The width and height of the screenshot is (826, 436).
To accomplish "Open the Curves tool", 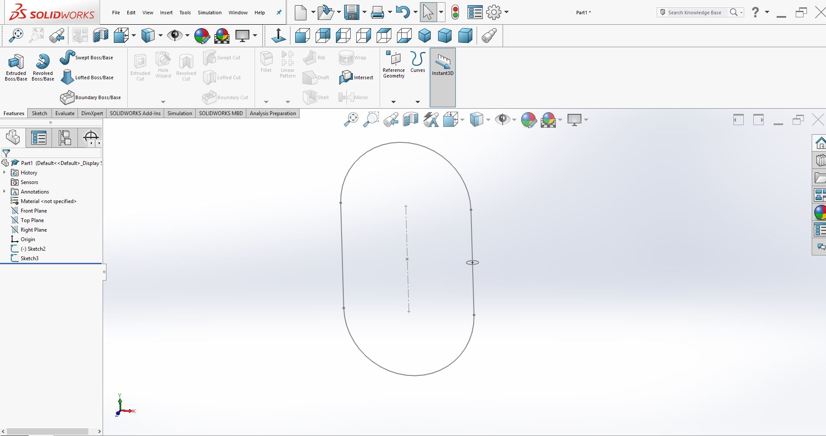I will (x=418, y=62).
